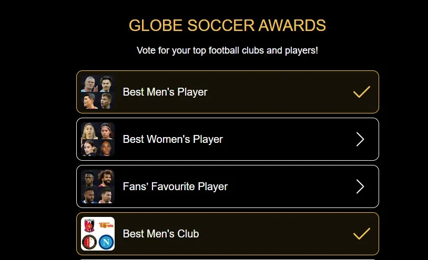Click the bearded top-right player in Fans' Favourite
Image resolution: width=428 pixels, height=260 pixels.
[x=106, y=179]
